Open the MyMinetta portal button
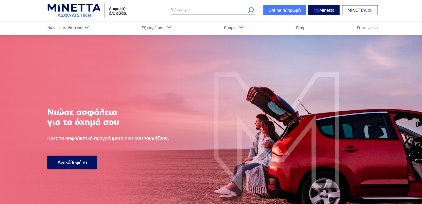Image resolution: width=422 pixels, height=204 pixels. point(324,10)
